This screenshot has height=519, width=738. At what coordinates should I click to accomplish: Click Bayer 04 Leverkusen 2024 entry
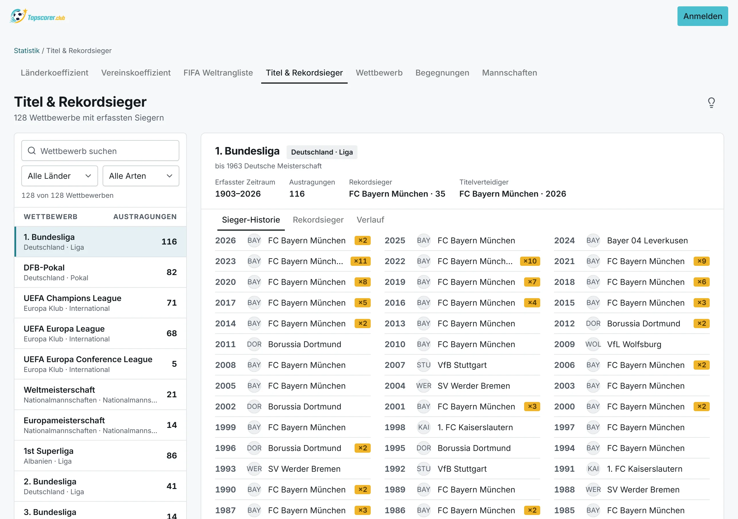[632, 240]
